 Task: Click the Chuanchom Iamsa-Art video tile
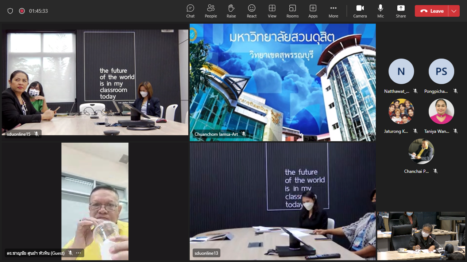tap(282, 82)
